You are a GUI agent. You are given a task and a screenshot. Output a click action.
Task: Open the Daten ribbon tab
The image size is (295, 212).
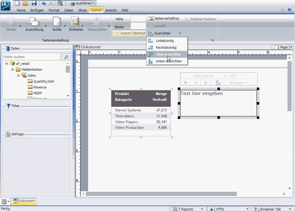point(69,10)
